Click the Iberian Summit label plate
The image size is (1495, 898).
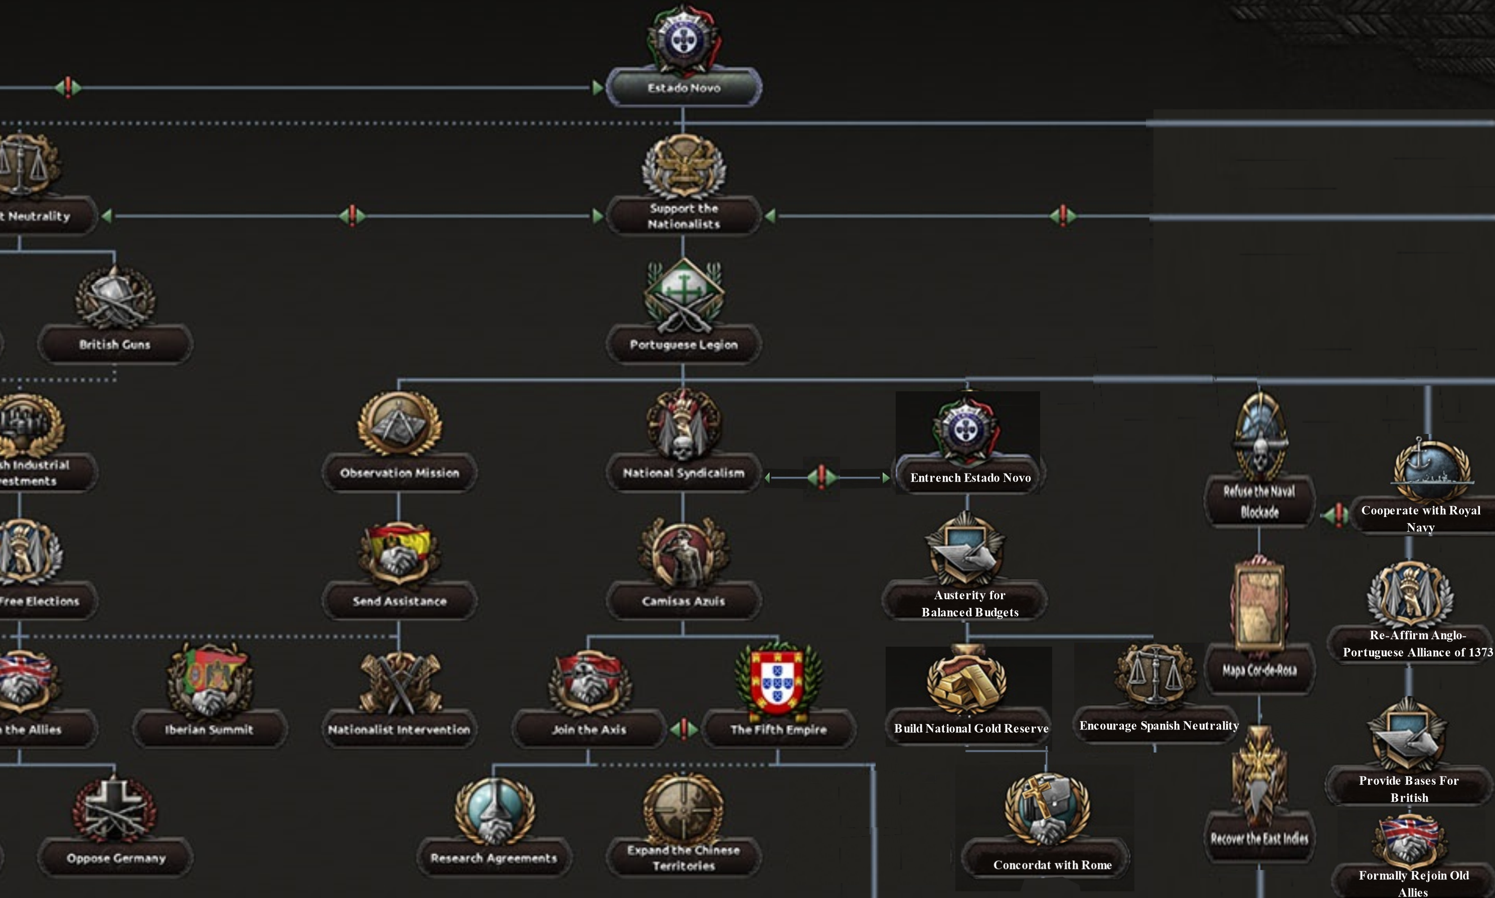(x=209, y=729)
